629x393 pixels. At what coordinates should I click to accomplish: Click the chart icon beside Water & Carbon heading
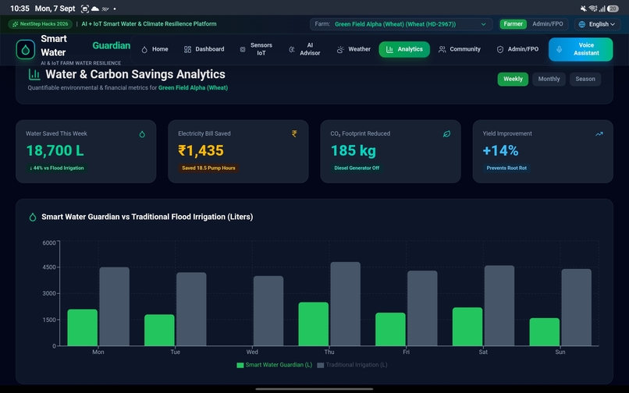[x=34, y=74]
